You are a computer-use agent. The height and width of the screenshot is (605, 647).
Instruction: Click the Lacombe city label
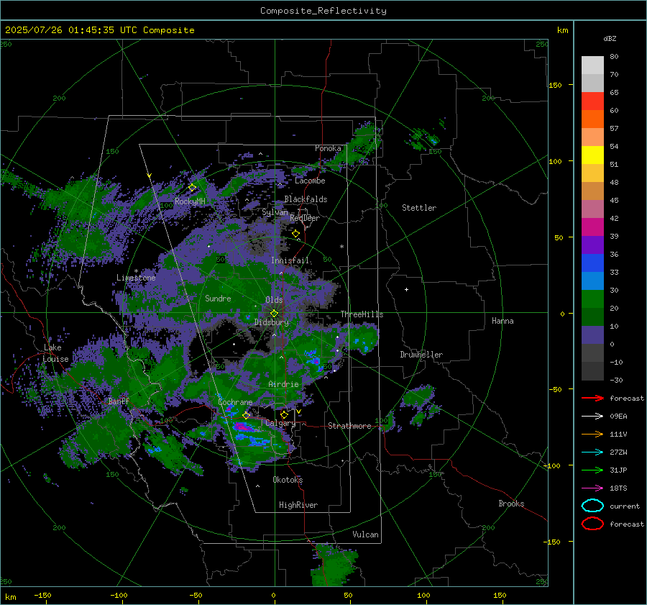(x=310, y=181)
